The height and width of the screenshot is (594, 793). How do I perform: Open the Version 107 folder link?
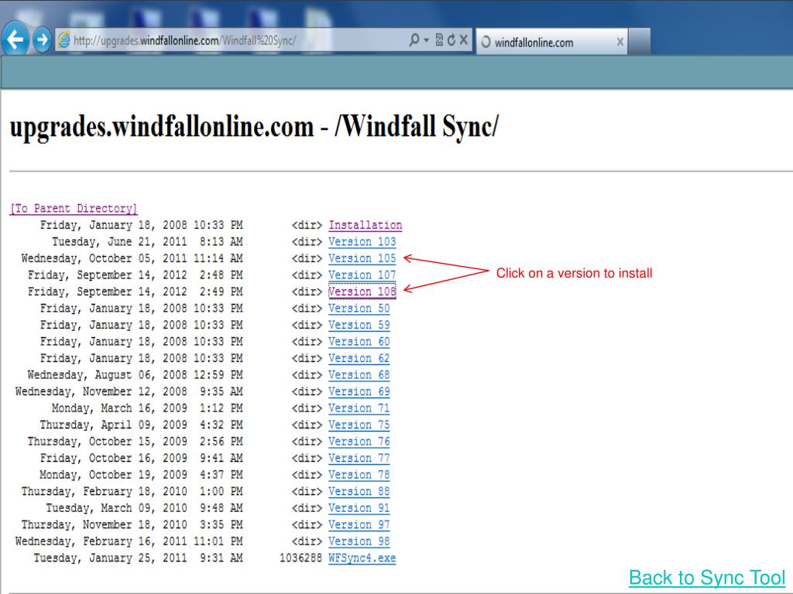[x=362, y=275]
